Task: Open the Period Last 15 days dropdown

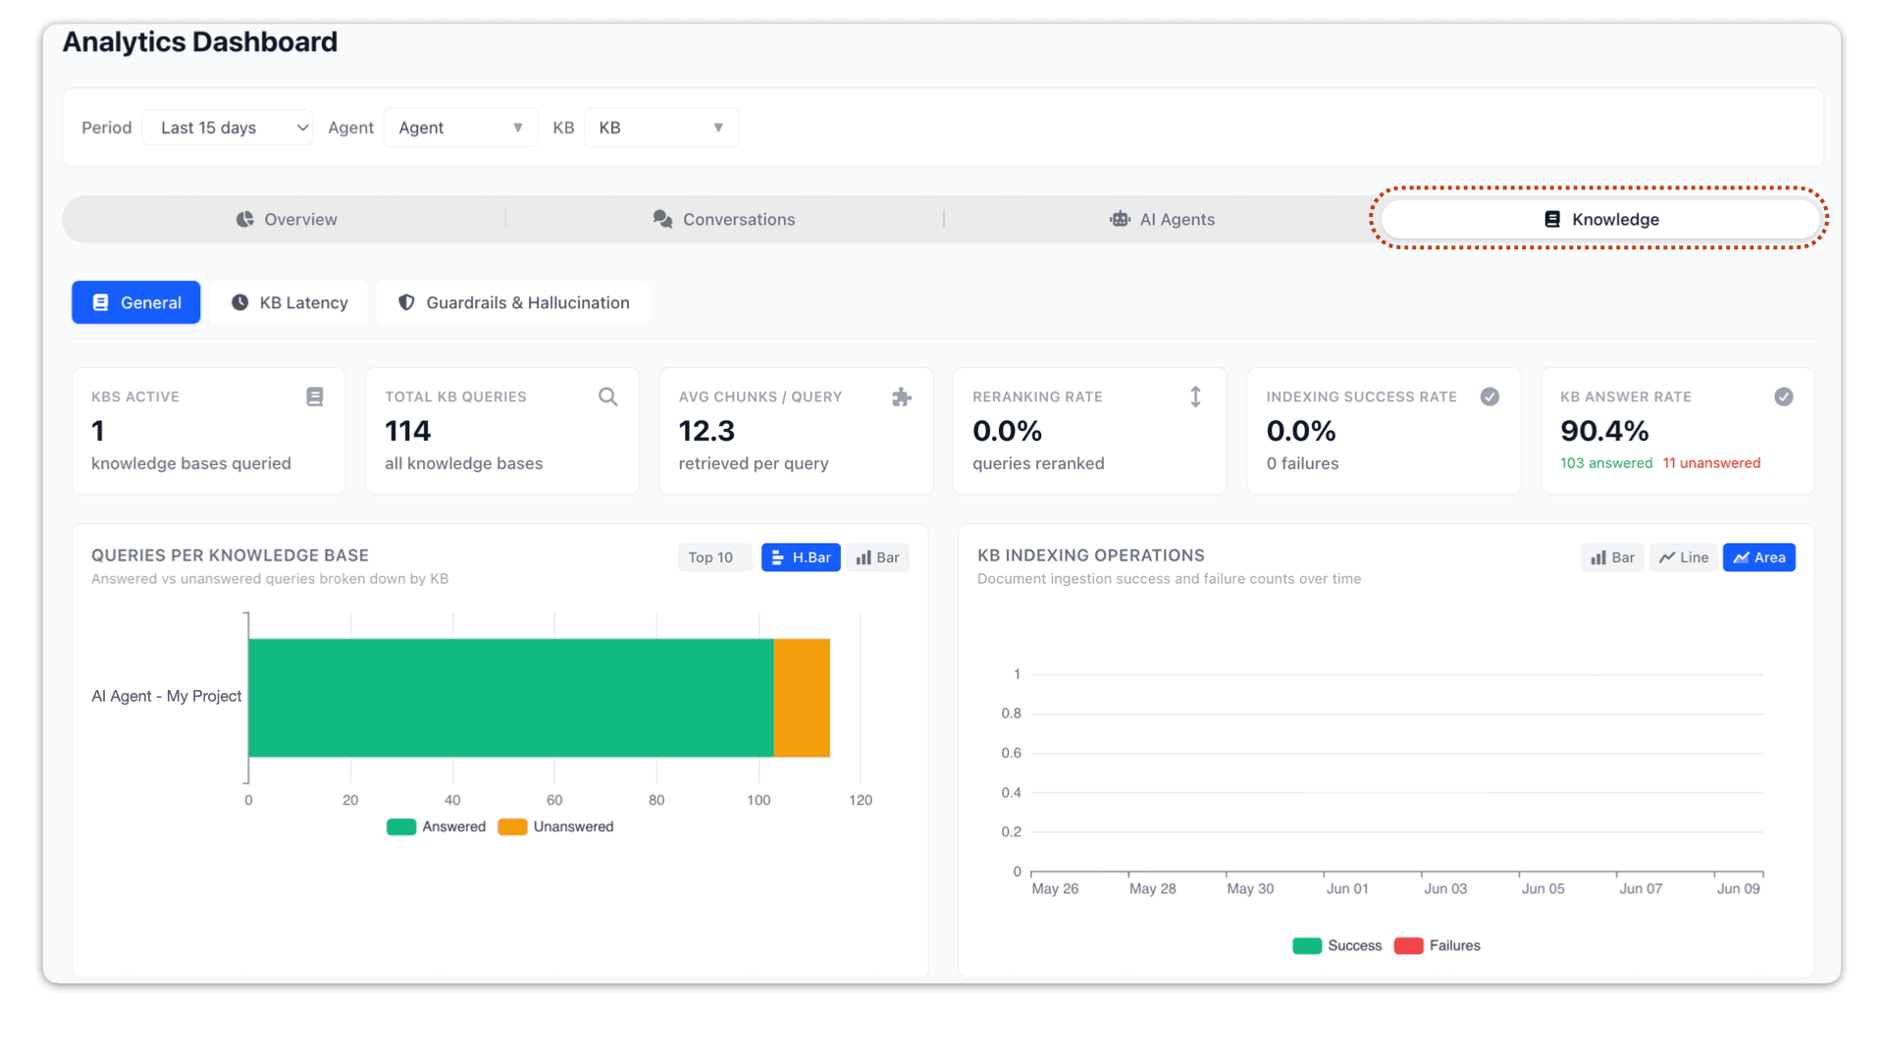Action: click(228, 128)
